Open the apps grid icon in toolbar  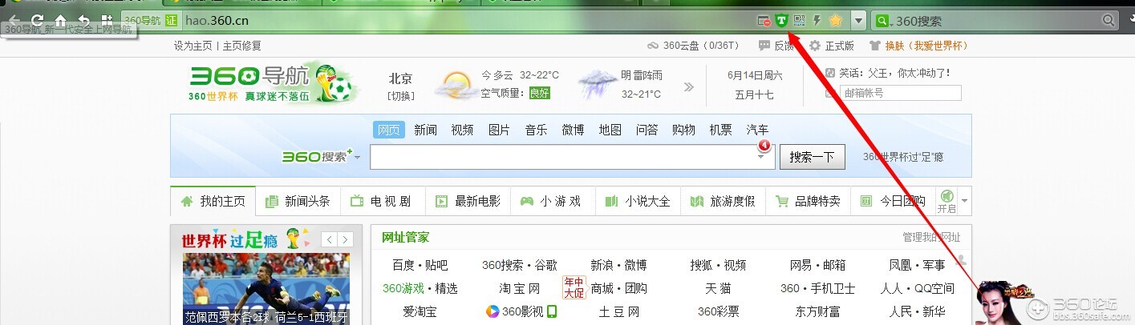click(x=107, y=20)
